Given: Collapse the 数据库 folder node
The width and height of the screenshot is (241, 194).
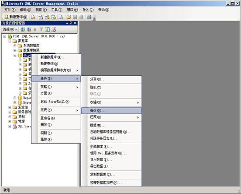Looking at the screenshot, I should tap(10, 41).
